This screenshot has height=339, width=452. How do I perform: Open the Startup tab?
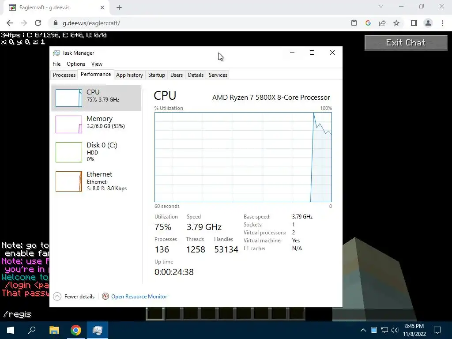pyautogui.click(x=157, y=75)
